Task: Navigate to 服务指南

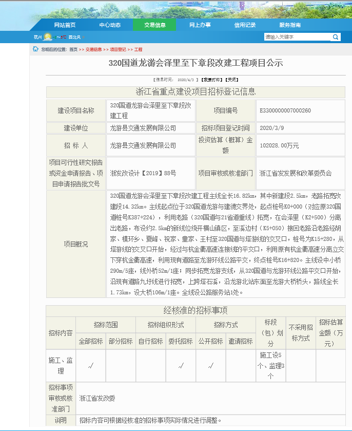Action: (x=290, y=25)
